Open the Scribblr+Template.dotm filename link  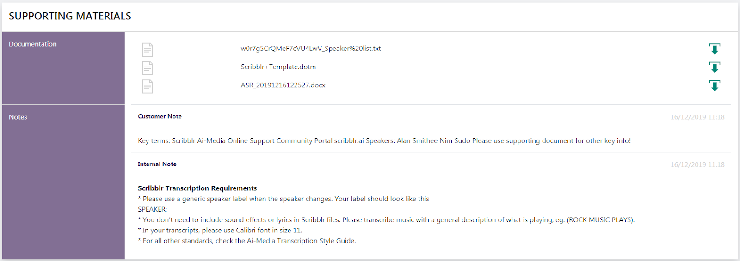coord(278,67)
